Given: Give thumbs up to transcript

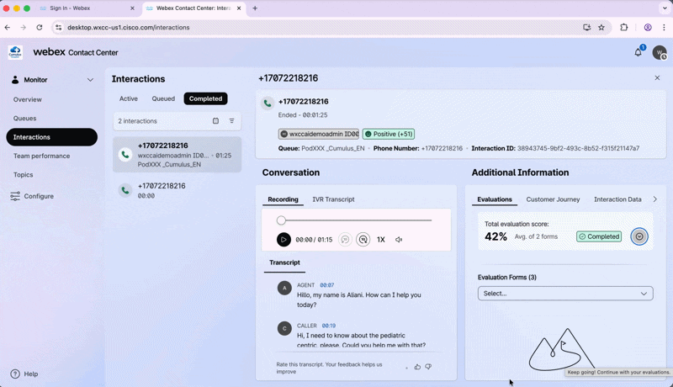Looking at the screenshot, I should tap(417, 367).
